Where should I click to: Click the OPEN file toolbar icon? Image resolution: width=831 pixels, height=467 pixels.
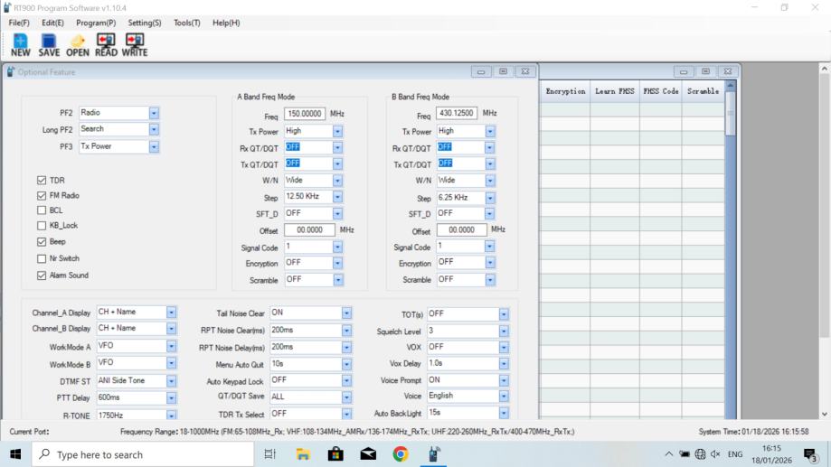coord(78,45)
